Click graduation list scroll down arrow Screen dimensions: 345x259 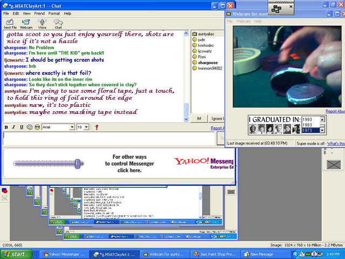pyautogui.click(x=322, y=131)
